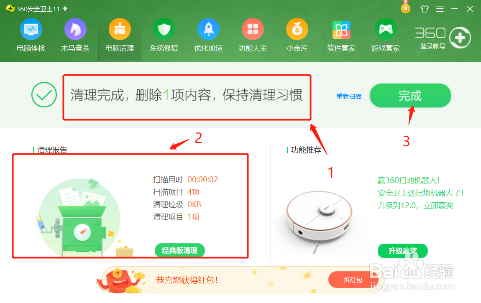Click the 登录帐号 plus avatar

460,38
